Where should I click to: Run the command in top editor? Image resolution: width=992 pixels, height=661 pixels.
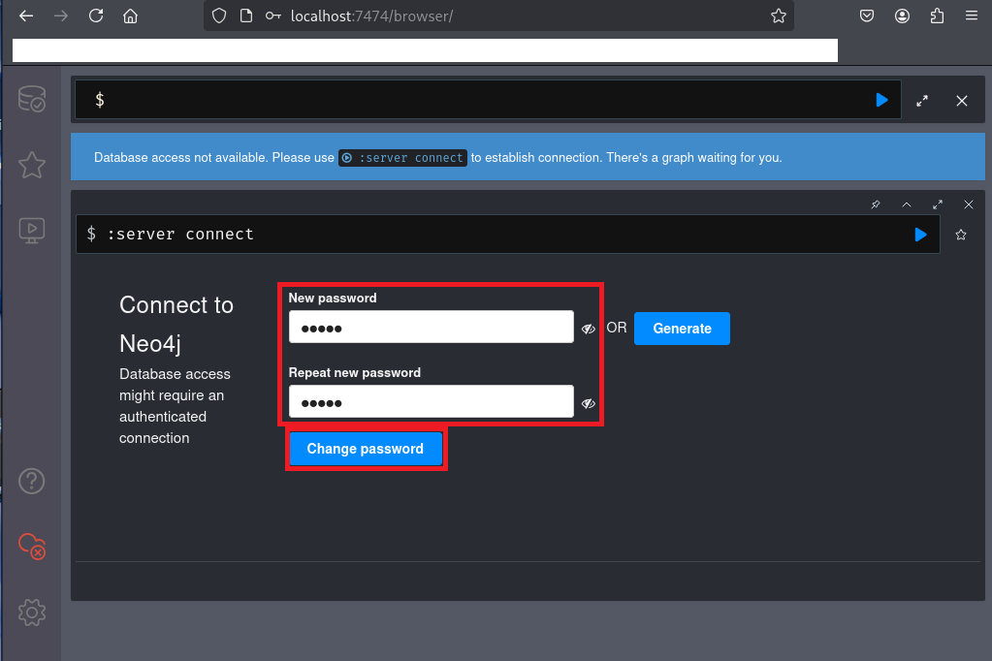click(x=881, y=100)
